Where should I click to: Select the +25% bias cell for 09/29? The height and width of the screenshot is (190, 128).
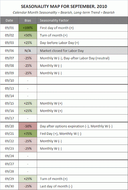coord(28,179)
